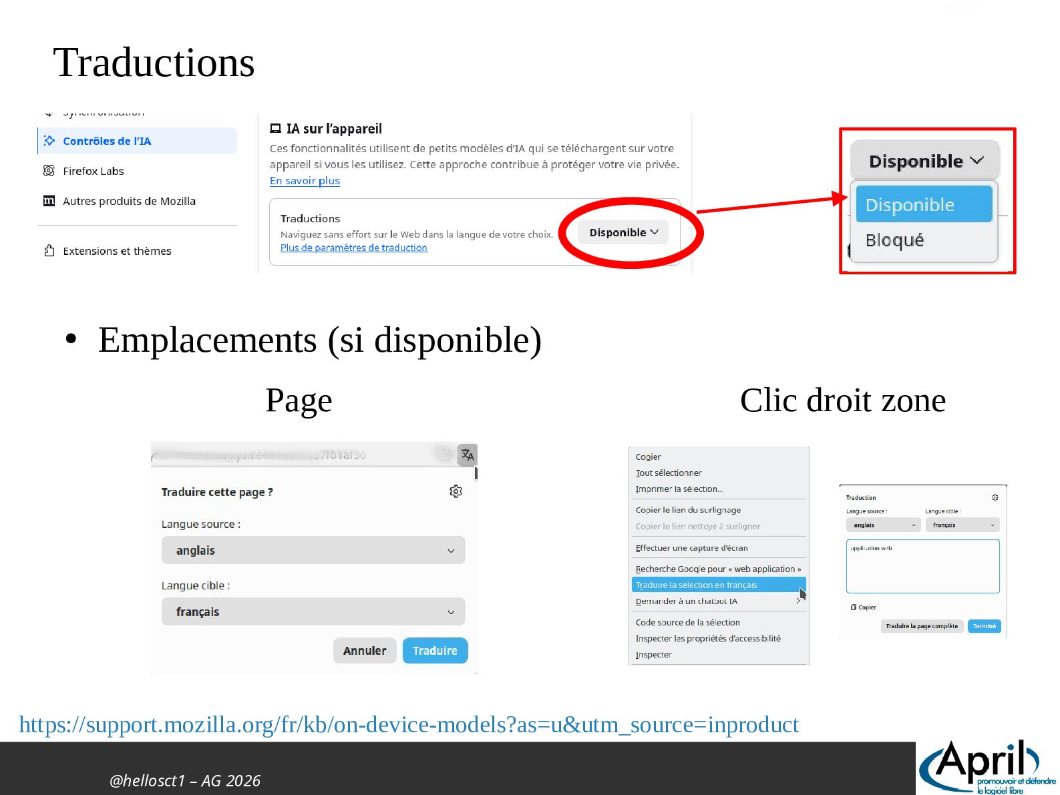Click the 'Langue cible :' label in the page panel
This screenshot has height=795, width=1060.
[195, 586]
